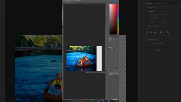
Task: Click foreground/background swatch in the tools bar
Action: (63, 28)
